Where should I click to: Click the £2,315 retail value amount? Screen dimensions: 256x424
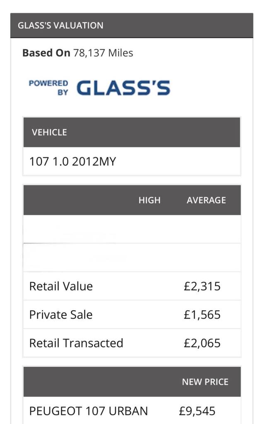pos(202,286)
